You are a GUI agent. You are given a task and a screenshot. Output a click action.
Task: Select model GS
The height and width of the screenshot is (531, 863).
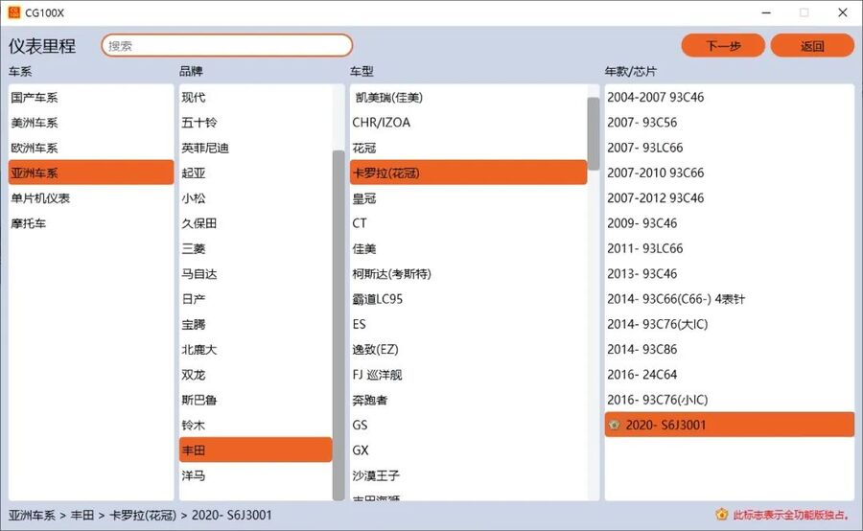pyautogui.click(x=468, y=425)
